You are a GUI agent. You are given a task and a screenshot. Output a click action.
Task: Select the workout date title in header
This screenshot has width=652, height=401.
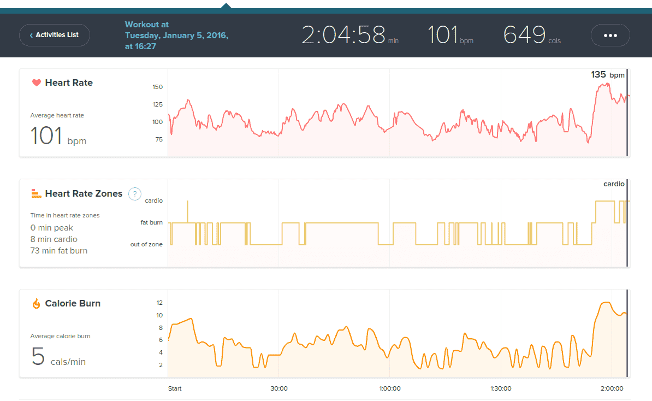(176, 36)
